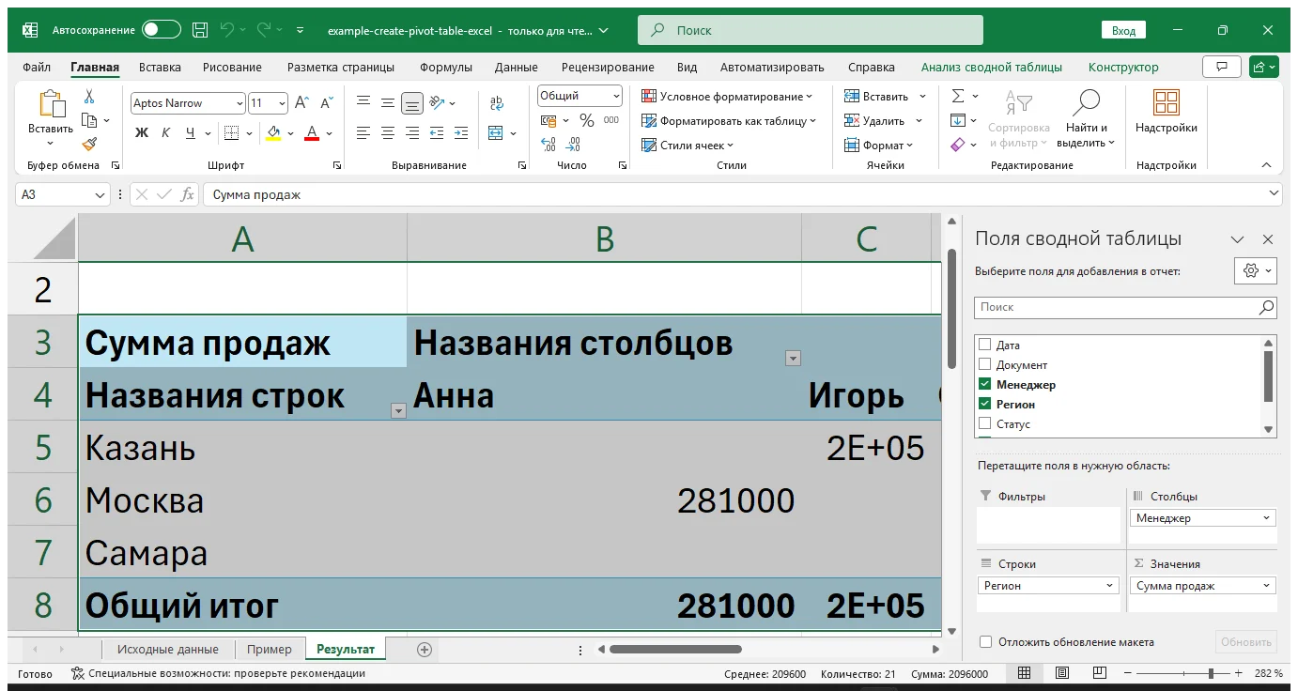1298x691 pixels.
Task: Uncheck the Менеджер field checkbox
Action: [x=984, y=384]
